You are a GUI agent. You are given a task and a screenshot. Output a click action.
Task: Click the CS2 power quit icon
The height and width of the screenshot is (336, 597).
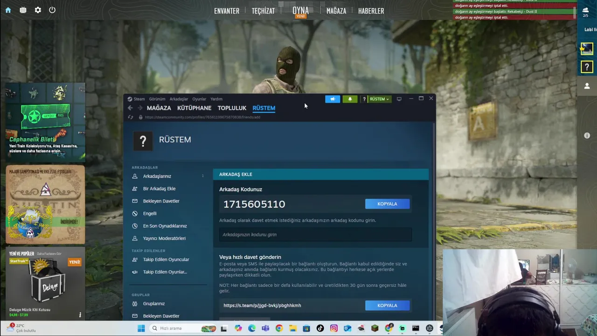[52, 10]
